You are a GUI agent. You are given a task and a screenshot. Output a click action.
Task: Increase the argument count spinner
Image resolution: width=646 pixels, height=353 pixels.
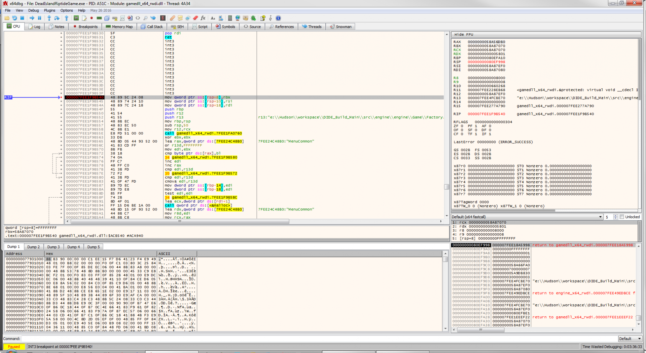click(615, 216)
